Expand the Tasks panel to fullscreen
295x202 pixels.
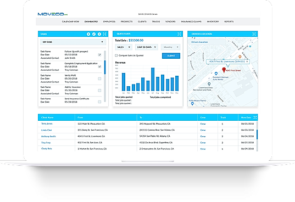click(105, 34)
